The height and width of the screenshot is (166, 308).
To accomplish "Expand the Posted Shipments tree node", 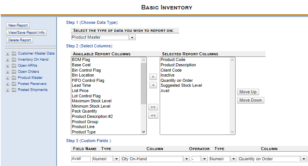I will (8, 90).
